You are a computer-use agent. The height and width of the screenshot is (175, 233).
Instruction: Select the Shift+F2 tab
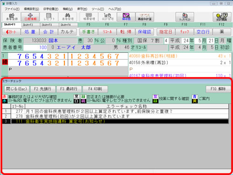click(x=31, y=25)
